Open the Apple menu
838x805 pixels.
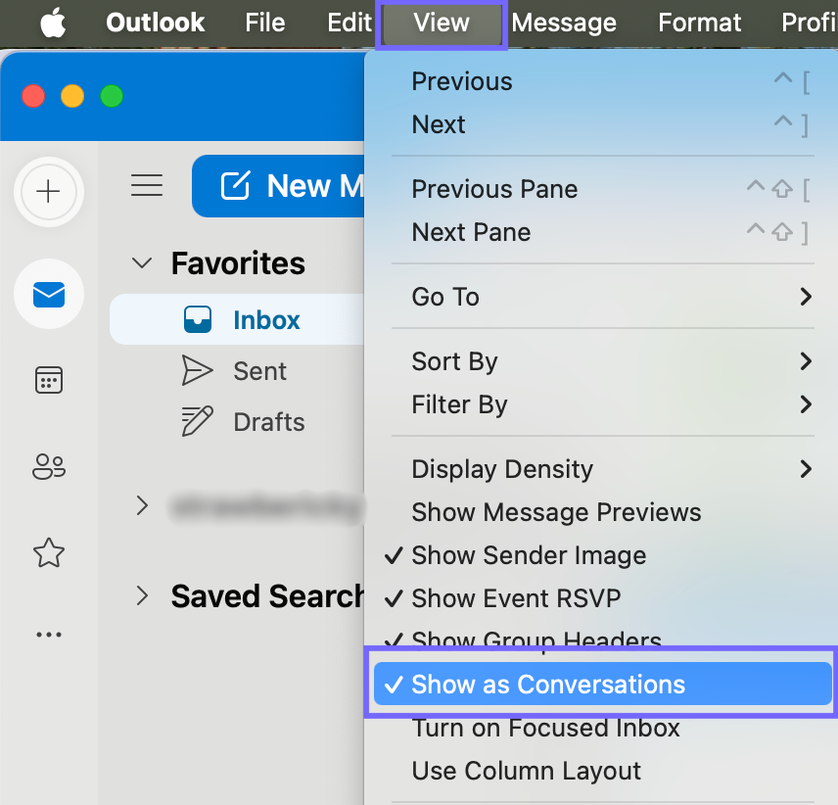[53, 23]
